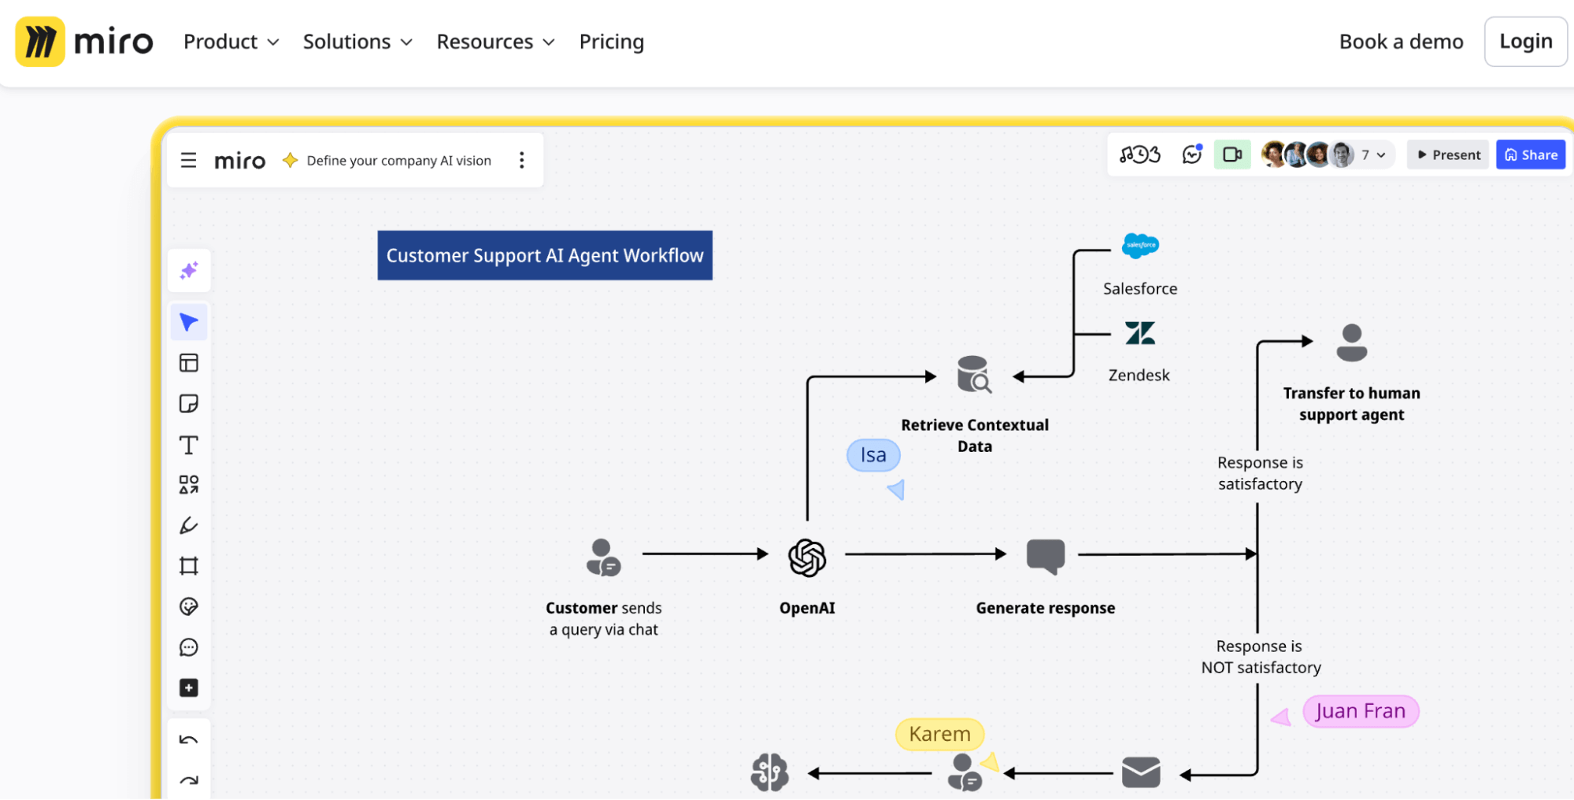Click the Present button

(1448, 155)
